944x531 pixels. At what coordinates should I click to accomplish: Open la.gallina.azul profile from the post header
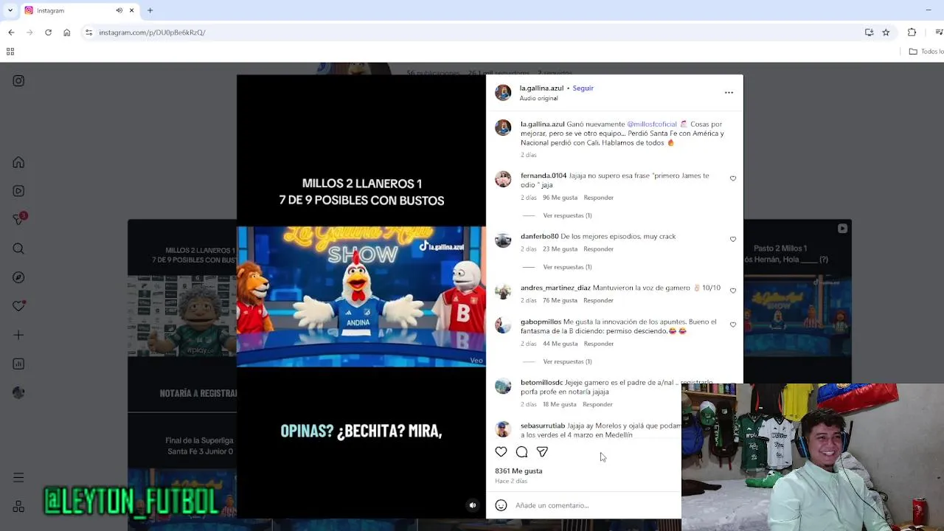point(541,88)
